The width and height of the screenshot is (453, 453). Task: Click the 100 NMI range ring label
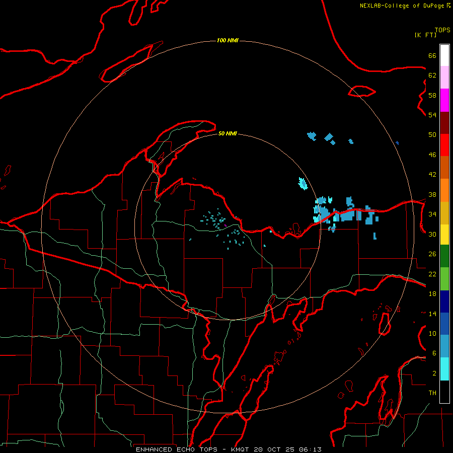click(228, 40)
